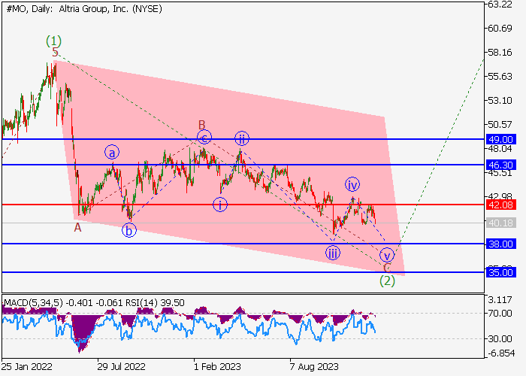This screenshot has width=526, height=376.
Task: Select the circled wave 'c' marker
Action: [x=204, y=138]
